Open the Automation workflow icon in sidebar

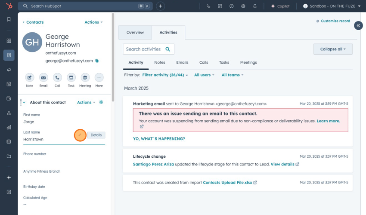click(9, 113)
